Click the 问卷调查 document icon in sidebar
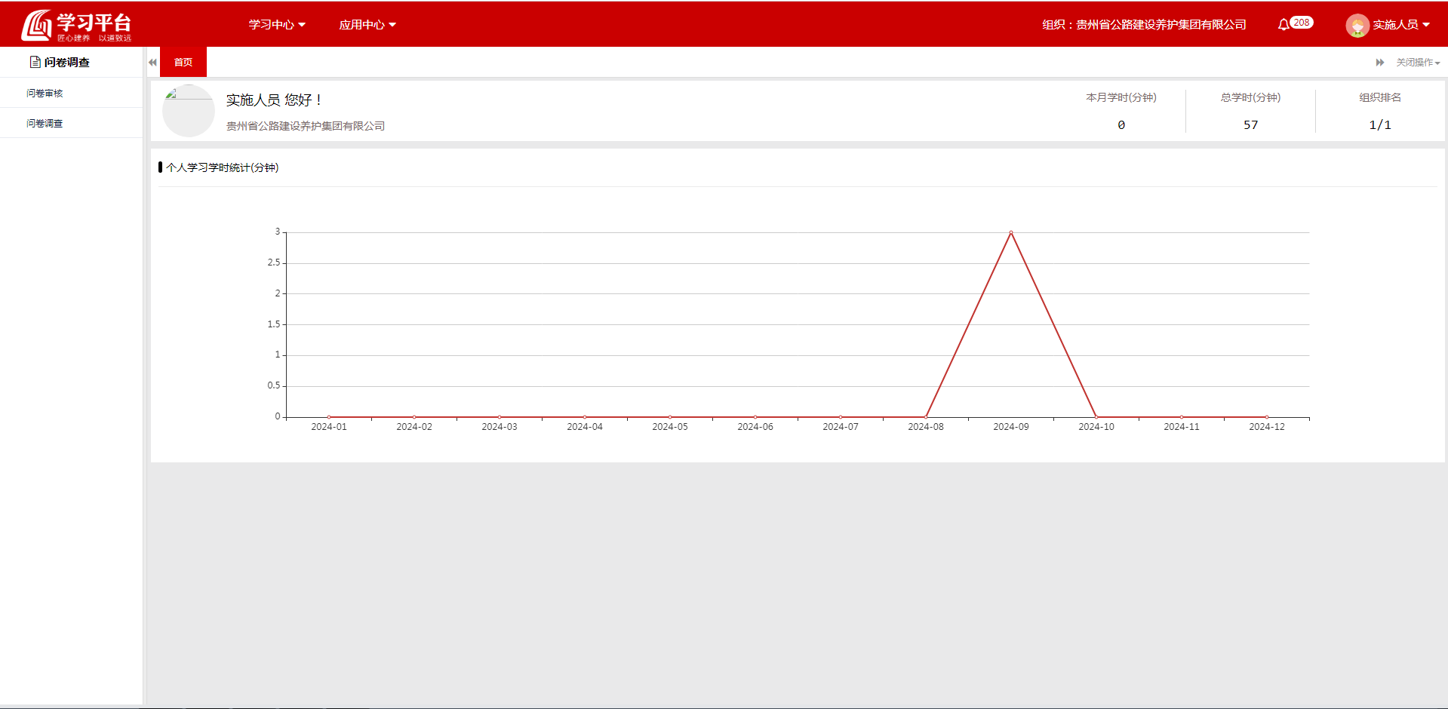The image size is (1448, 709). pyautogui.click(x=35, y=62)
